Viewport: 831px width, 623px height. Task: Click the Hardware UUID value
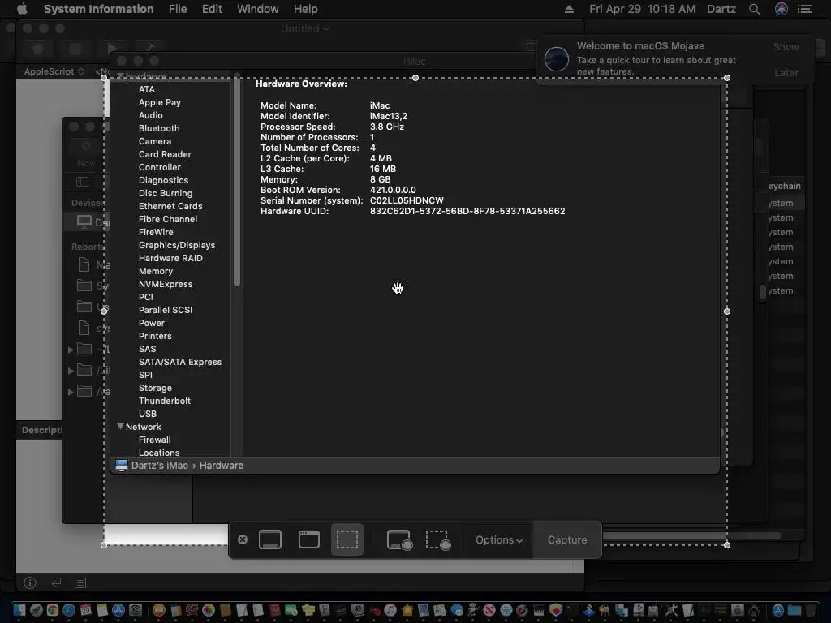tap(467, 211)
